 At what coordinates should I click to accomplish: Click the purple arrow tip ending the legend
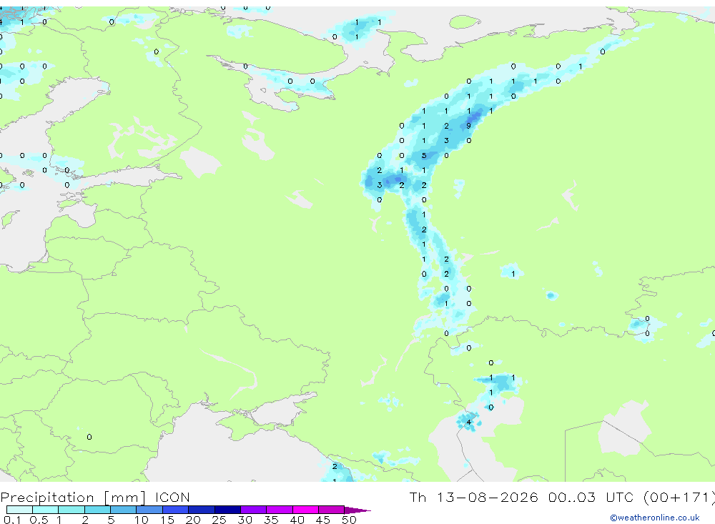coord(357,510)
